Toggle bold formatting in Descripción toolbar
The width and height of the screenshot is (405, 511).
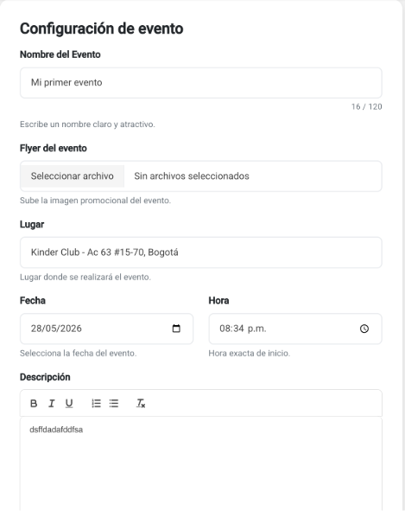point(34,404)
